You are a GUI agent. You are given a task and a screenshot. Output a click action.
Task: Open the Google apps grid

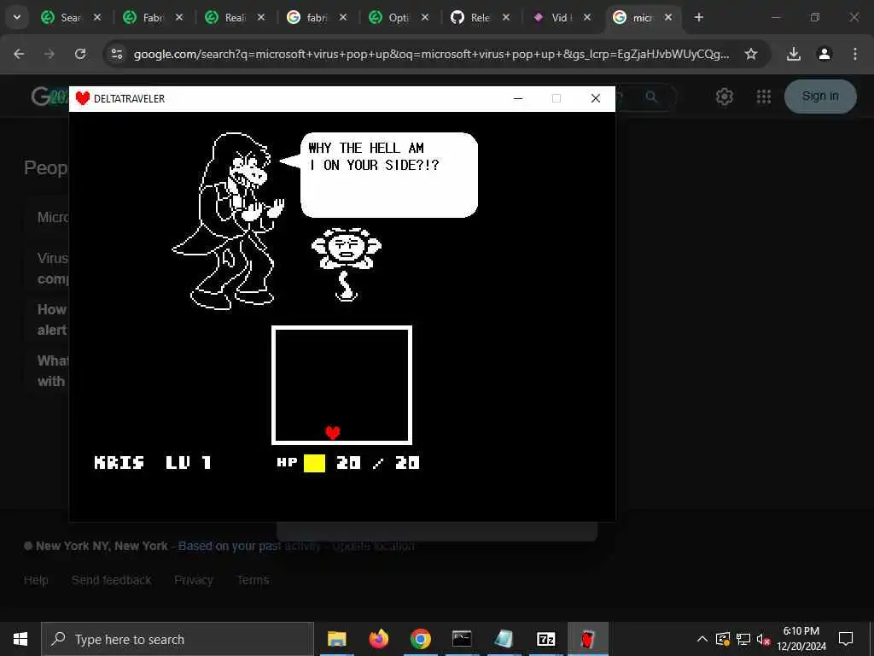[x=764, y=97]
